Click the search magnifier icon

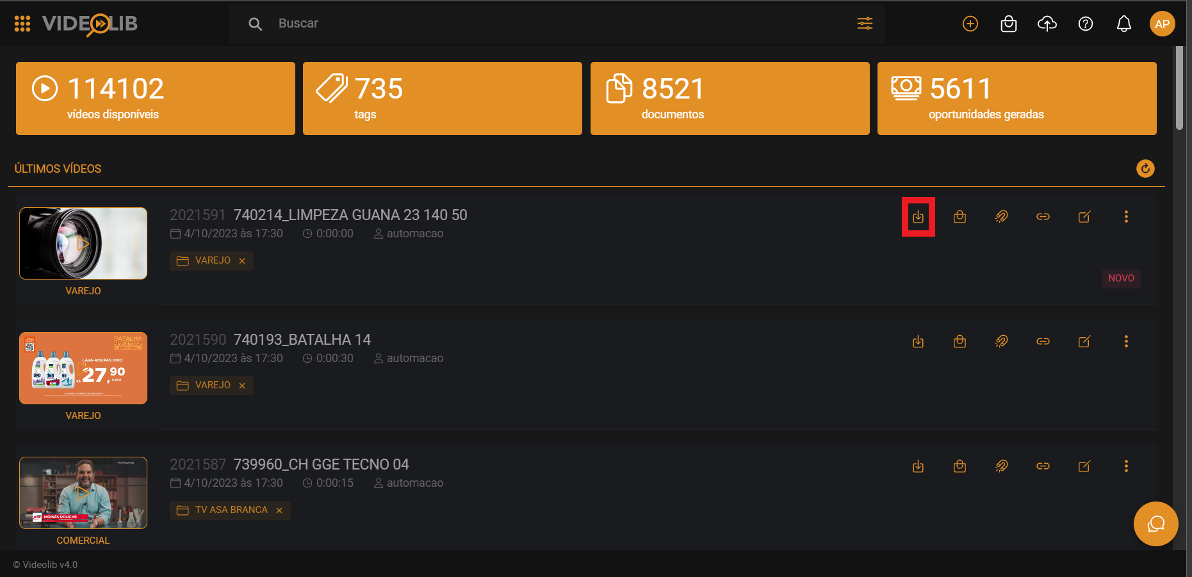[x=255, y=24]
